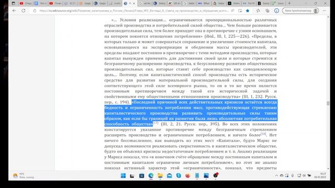
Task: Open the profile button "Keine Synchronisierung"
Action: click(300, 10)
